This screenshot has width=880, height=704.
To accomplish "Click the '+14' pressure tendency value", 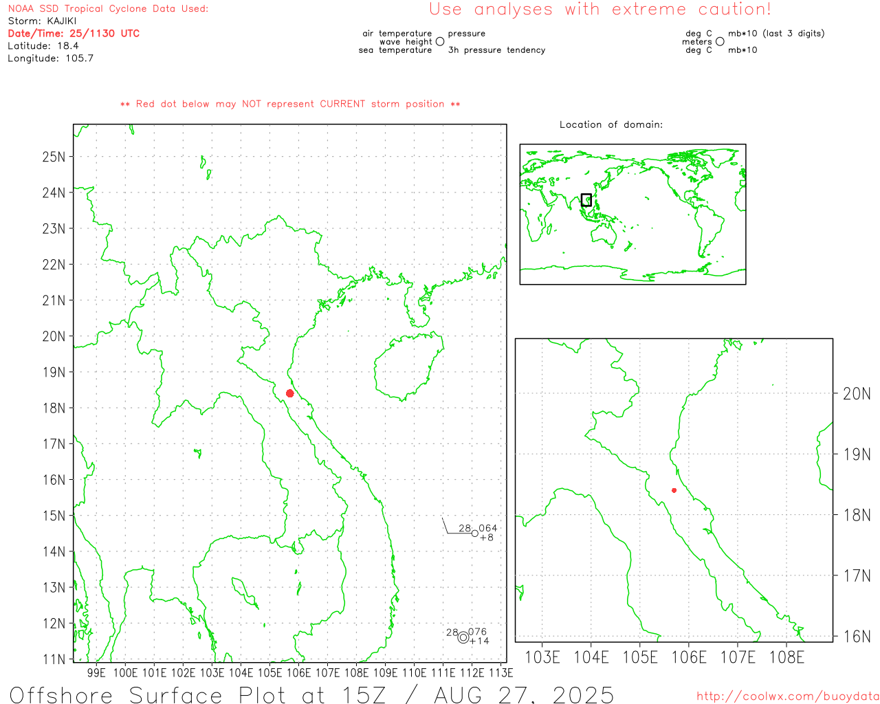I will tap(480, 641).
